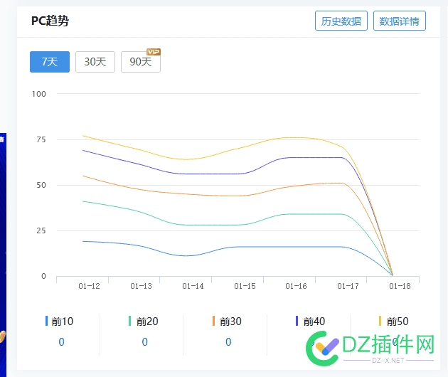Click the 01-17 date axis label
The height and width of the screenshot is (377, 448).
(348, 286)
